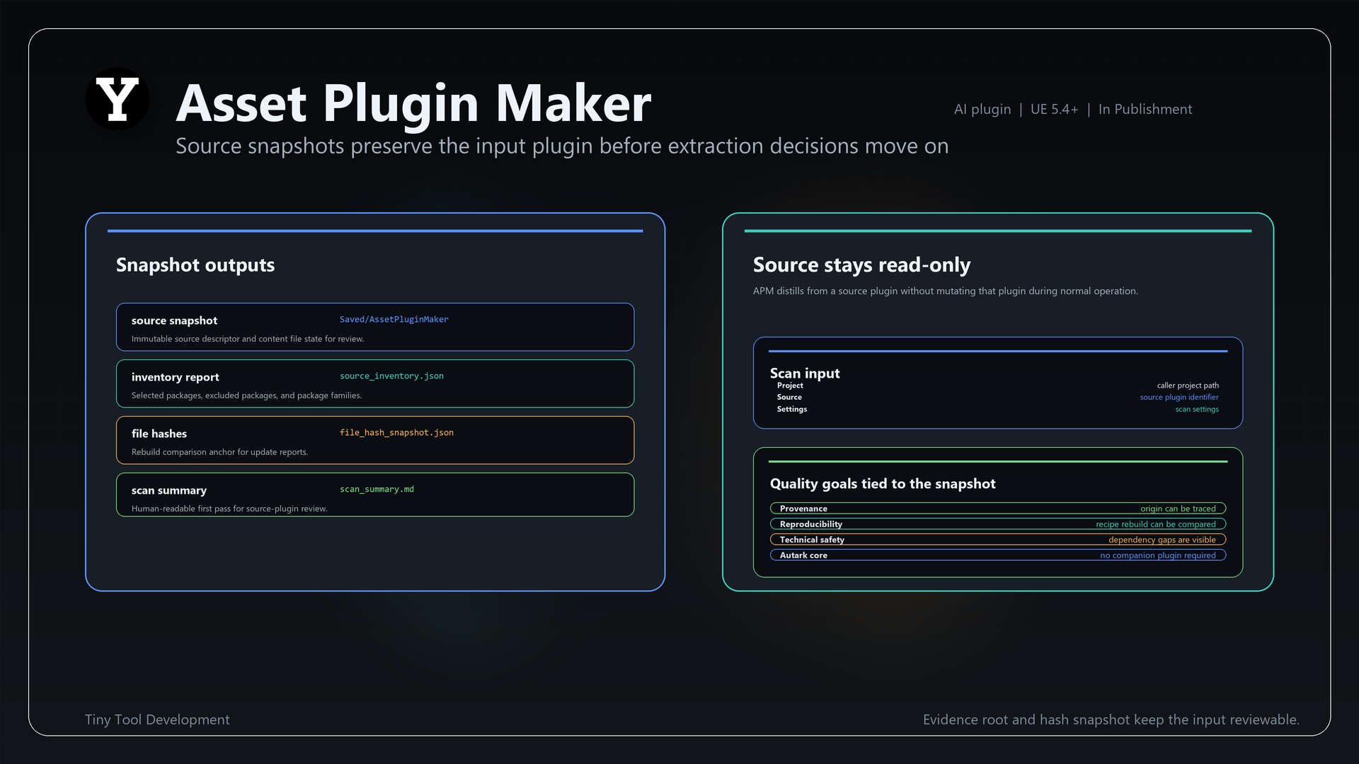Click the 'scan settings' value
The height and width of the screenshot is (764, 1359).
tap(1197, 409)
